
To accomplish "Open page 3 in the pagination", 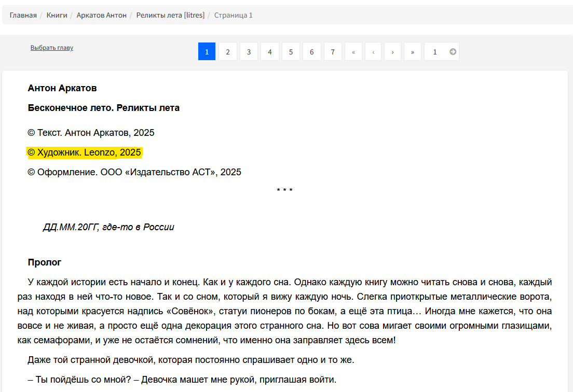I will tap(249, 52).
